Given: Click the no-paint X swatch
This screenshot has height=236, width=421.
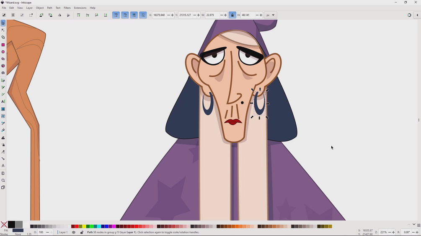Looking at the screenshot, I should click(4, 224).
